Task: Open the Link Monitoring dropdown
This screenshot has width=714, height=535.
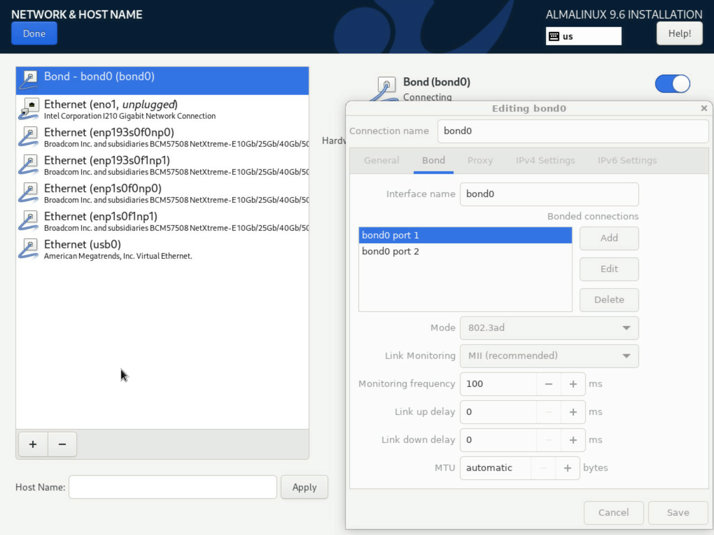Action: 549,356
